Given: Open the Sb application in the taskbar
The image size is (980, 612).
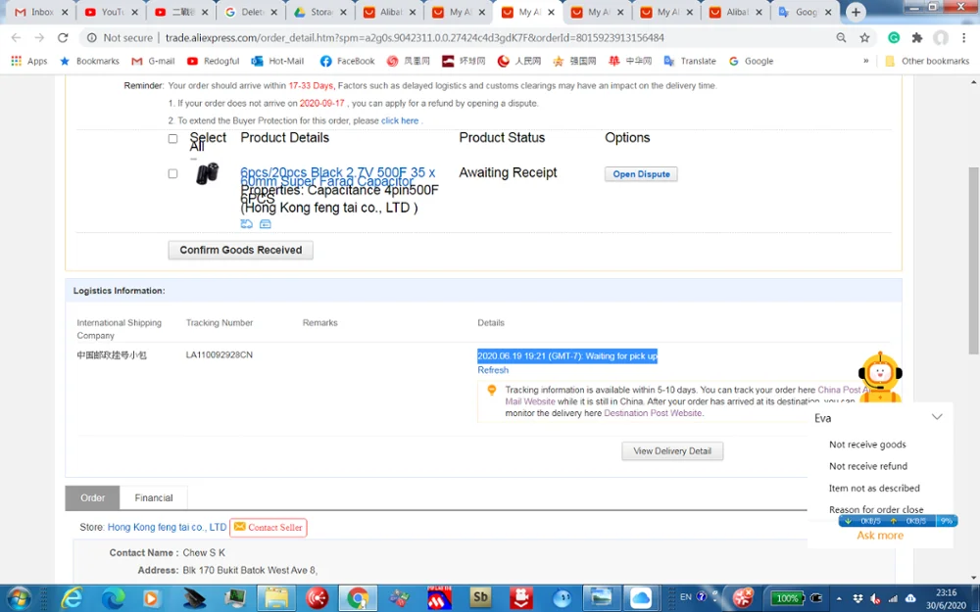Looking at the screenshot, I should point(480,598).
